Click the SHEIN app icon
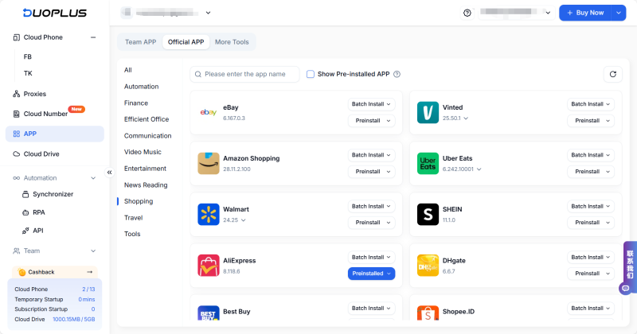The height and width of the screenshot is (334, 637). coord(428,214)
